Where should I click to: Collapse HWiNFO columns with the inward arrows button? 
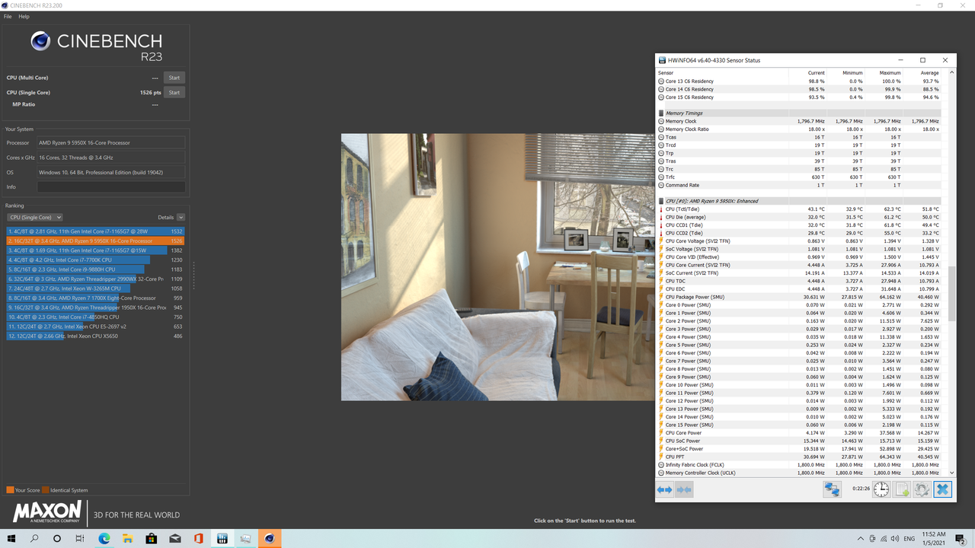pos(683,489)
